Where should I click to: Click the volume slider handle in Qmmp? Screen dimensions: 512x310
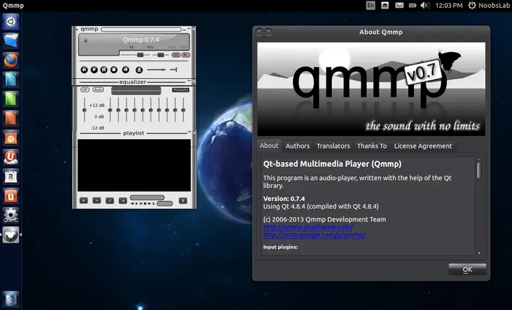click(140, 55)
